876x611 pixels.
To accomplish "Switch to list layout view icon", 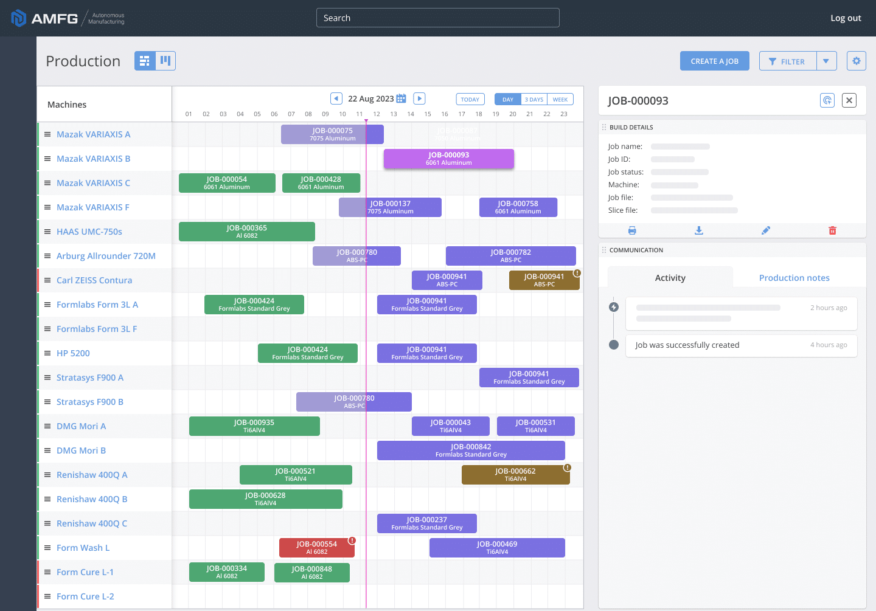I will 145,61.
